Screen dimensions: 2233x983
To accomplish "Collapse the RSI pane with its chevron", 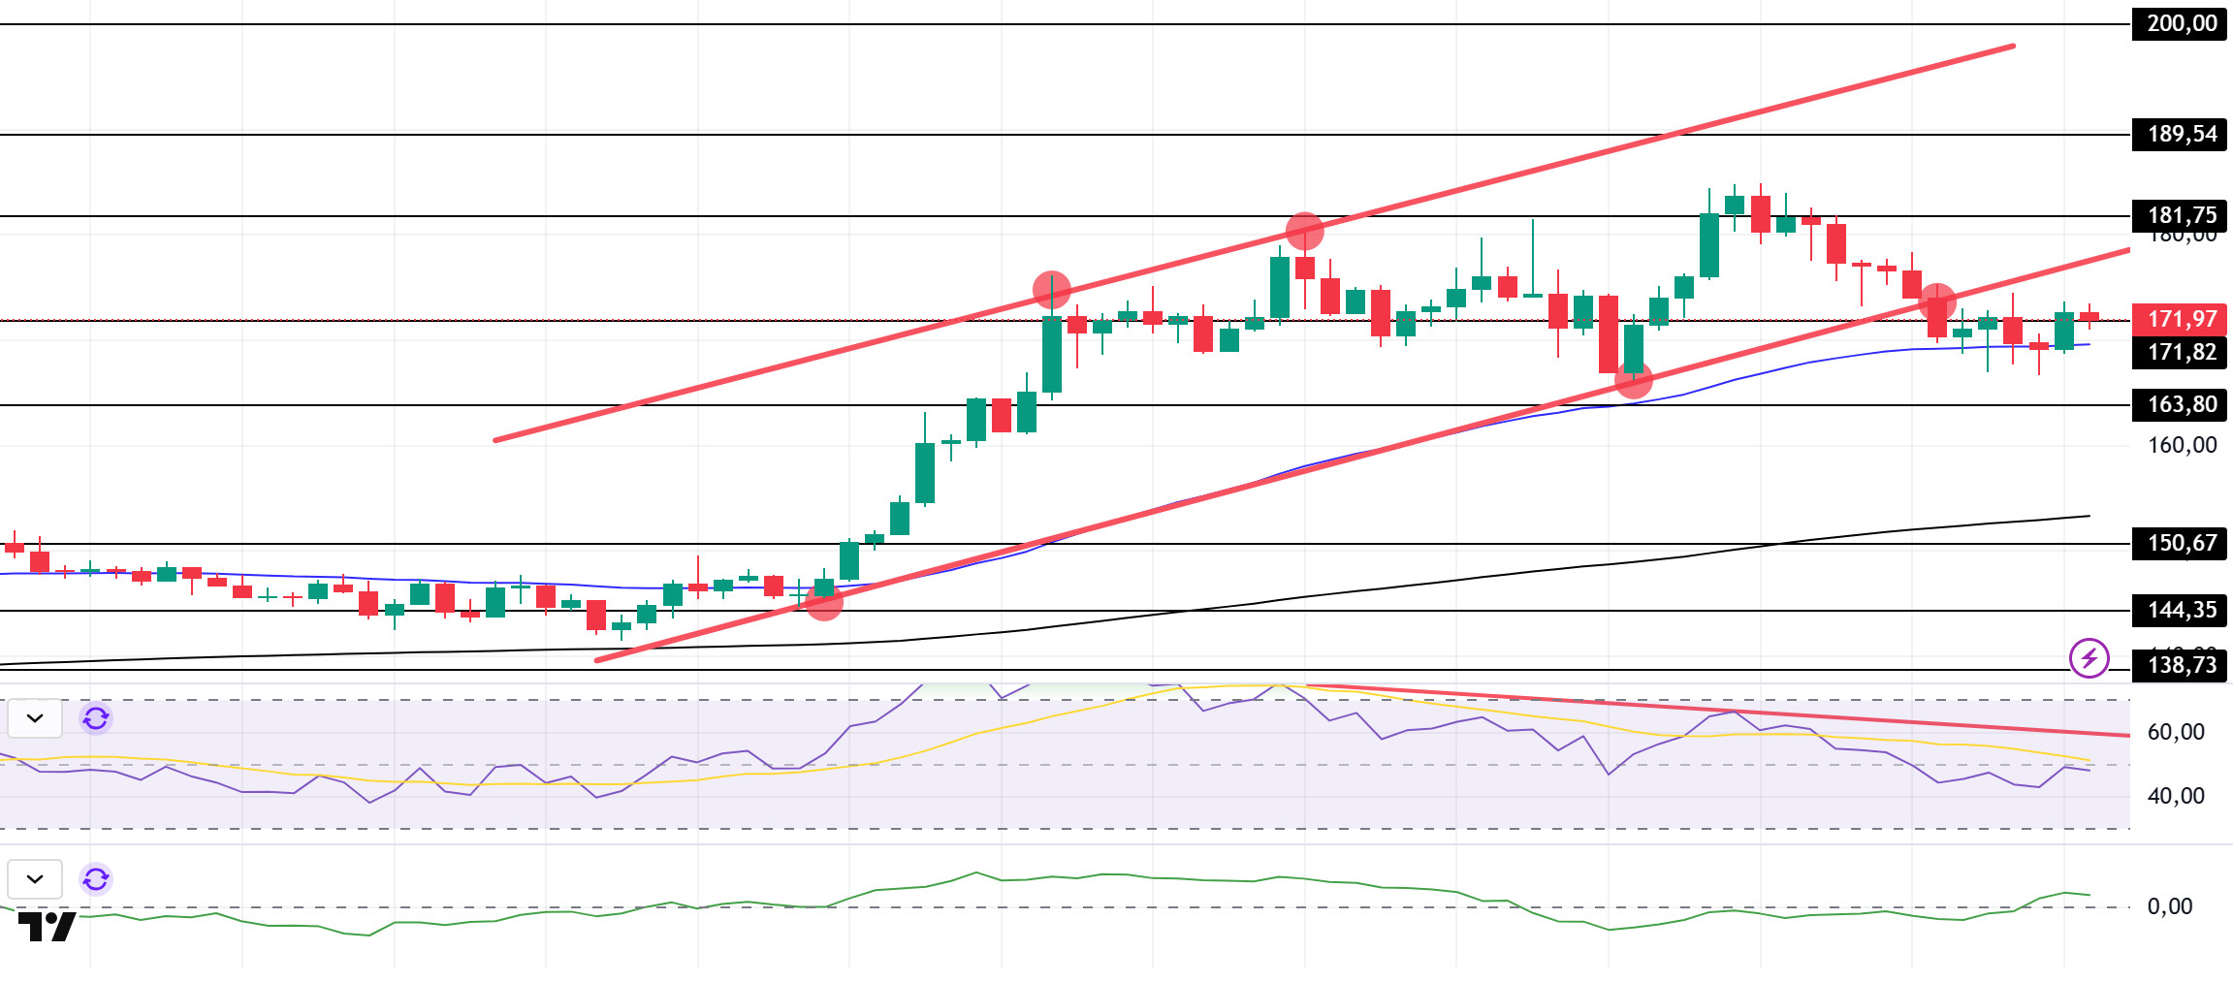I will [35, 718].
